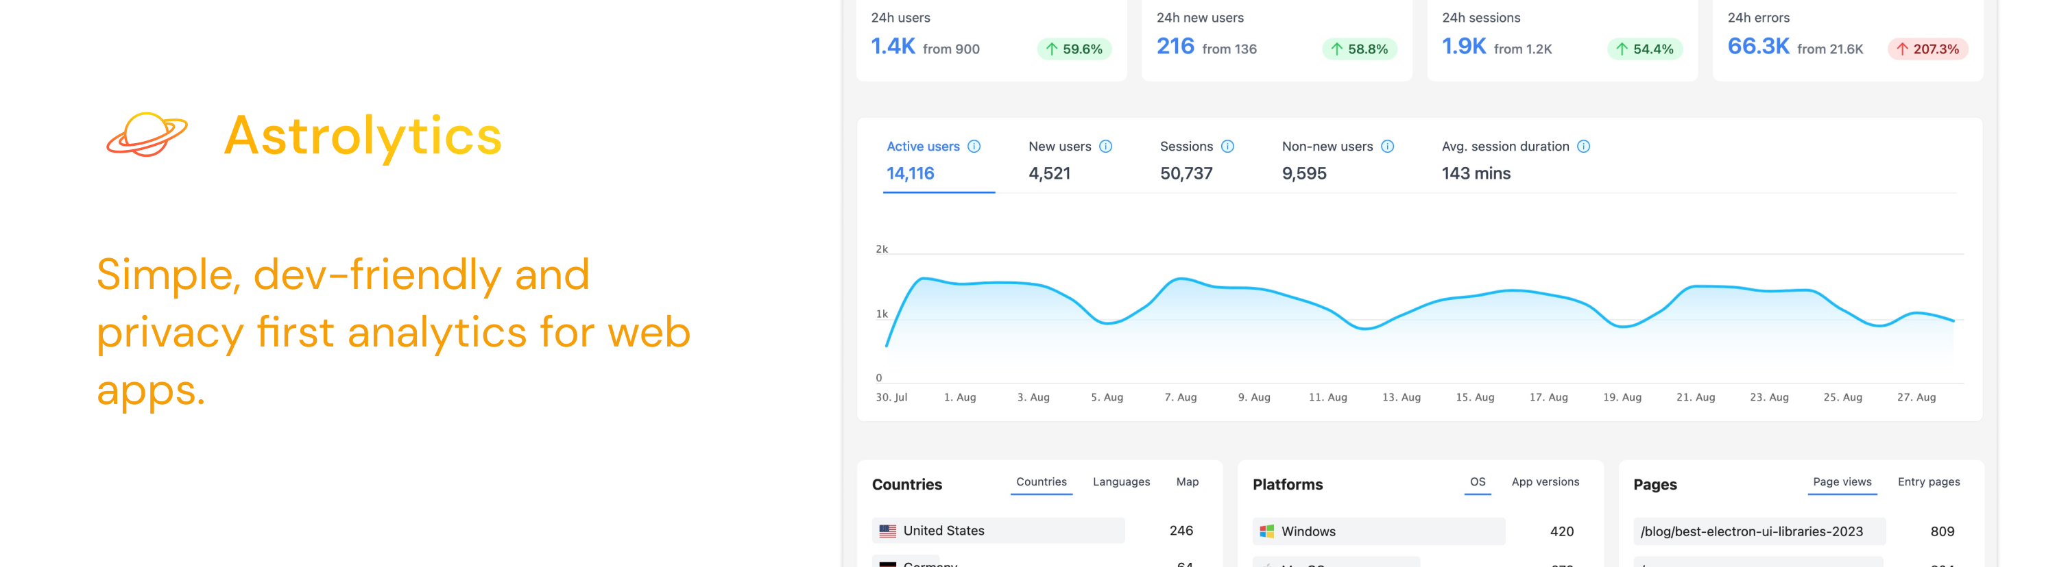
Task: Click the Astrolytics planet logo icon
Action: 147,134
